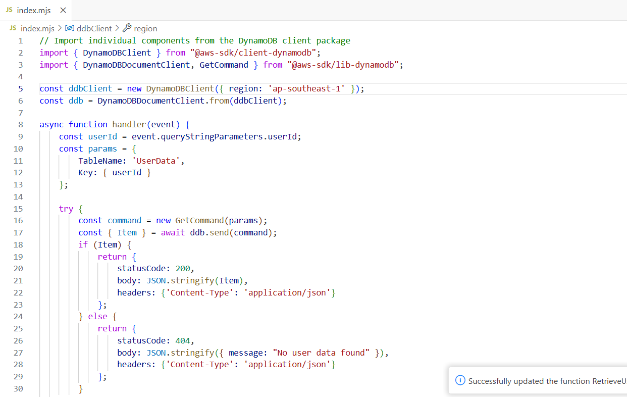The image size is (627, 397).
Task: Click 'statusCode: 200' value
Action: click(153, 268)
